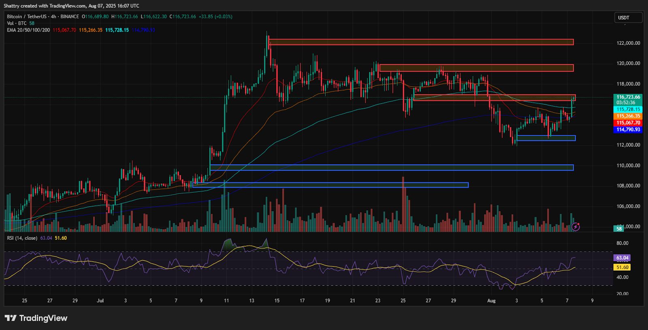
Task: Click the EMA 20/50/100/200 indicator label
Action: pyautogui.click(x=28, y=30)
